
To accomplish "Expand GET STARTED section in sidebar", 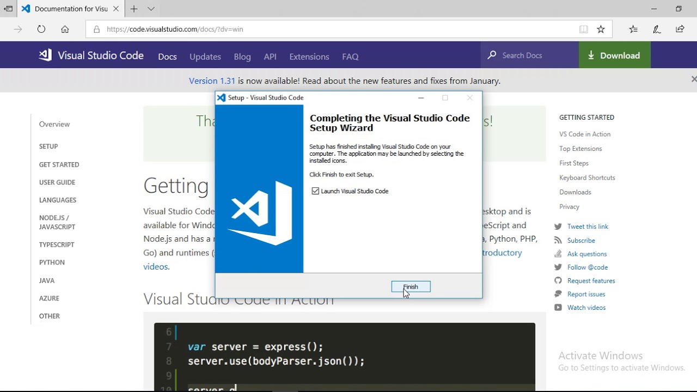I will (x=59, y=164).
